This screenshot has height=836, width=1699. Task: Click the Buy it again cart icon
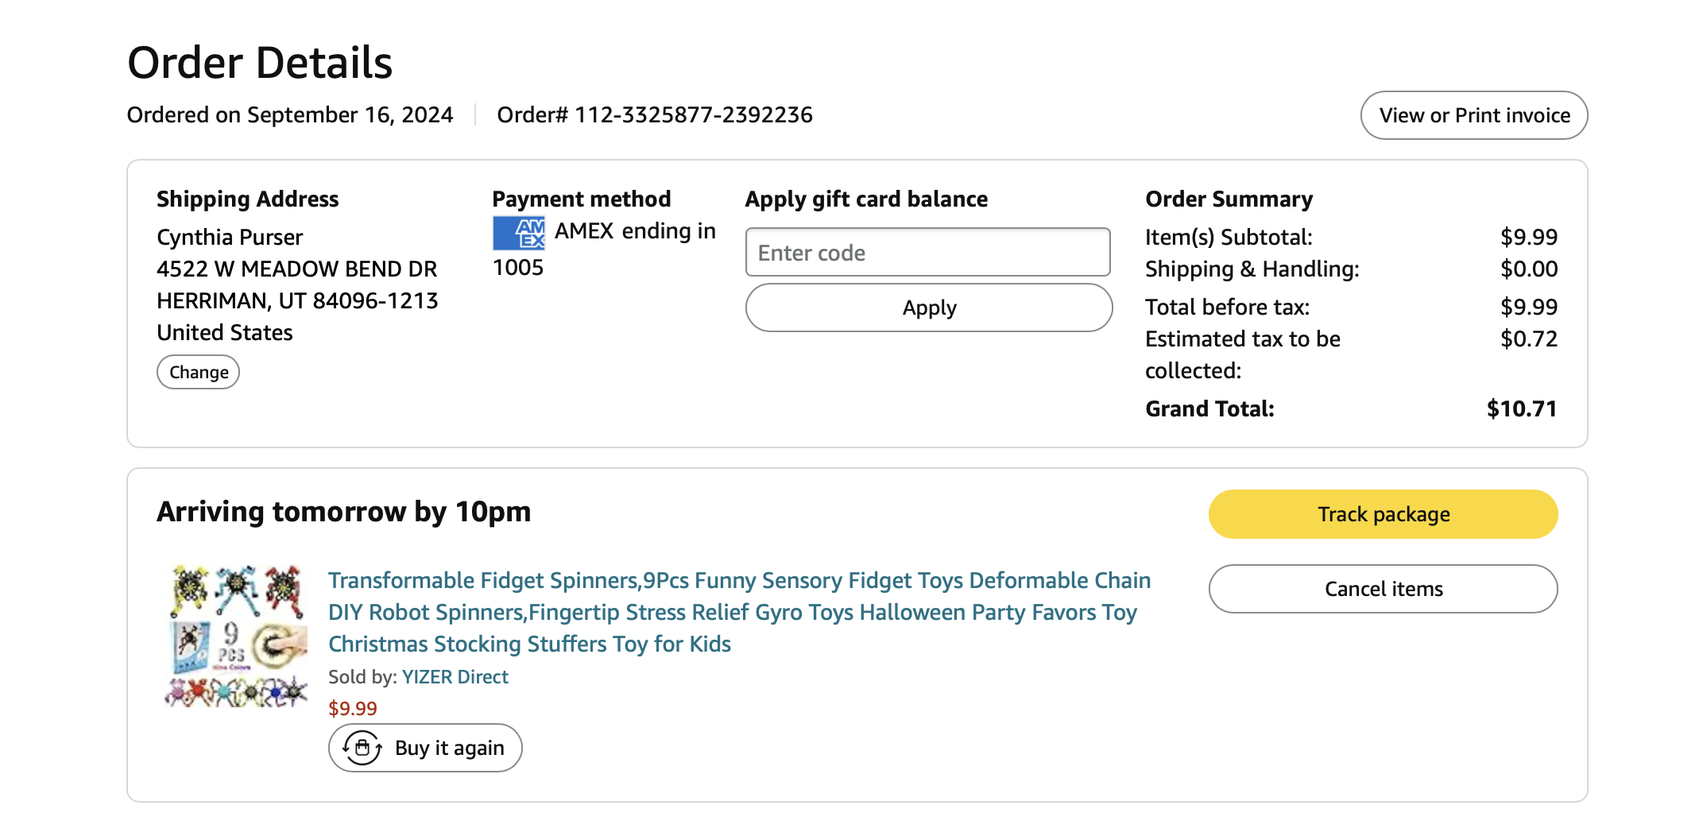pos(362,748)
